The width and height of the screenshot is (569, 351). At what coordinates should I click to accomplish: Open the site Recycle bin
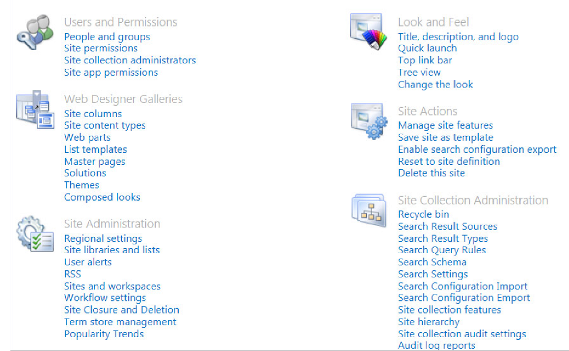423,214
